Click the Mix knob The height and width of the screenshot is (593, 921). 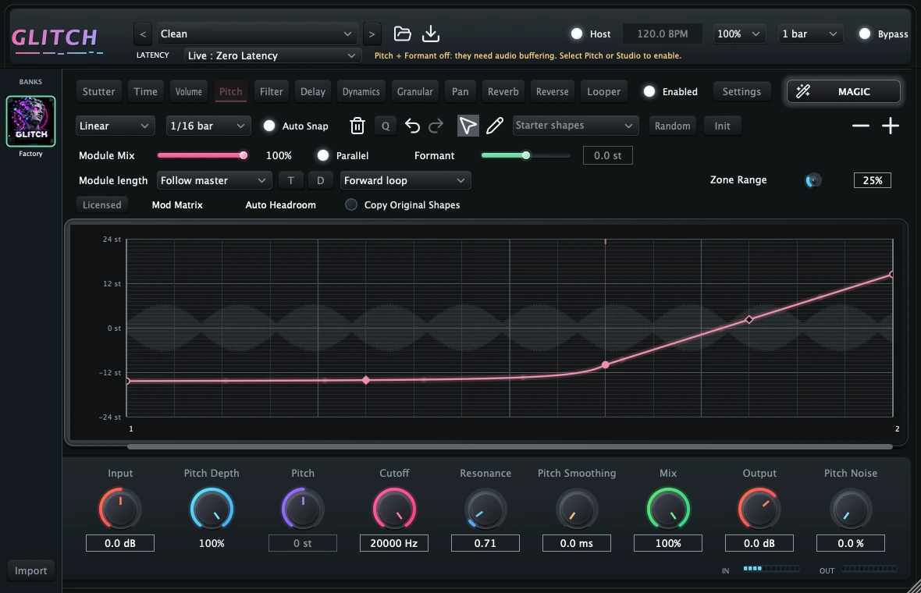[668, 509]
